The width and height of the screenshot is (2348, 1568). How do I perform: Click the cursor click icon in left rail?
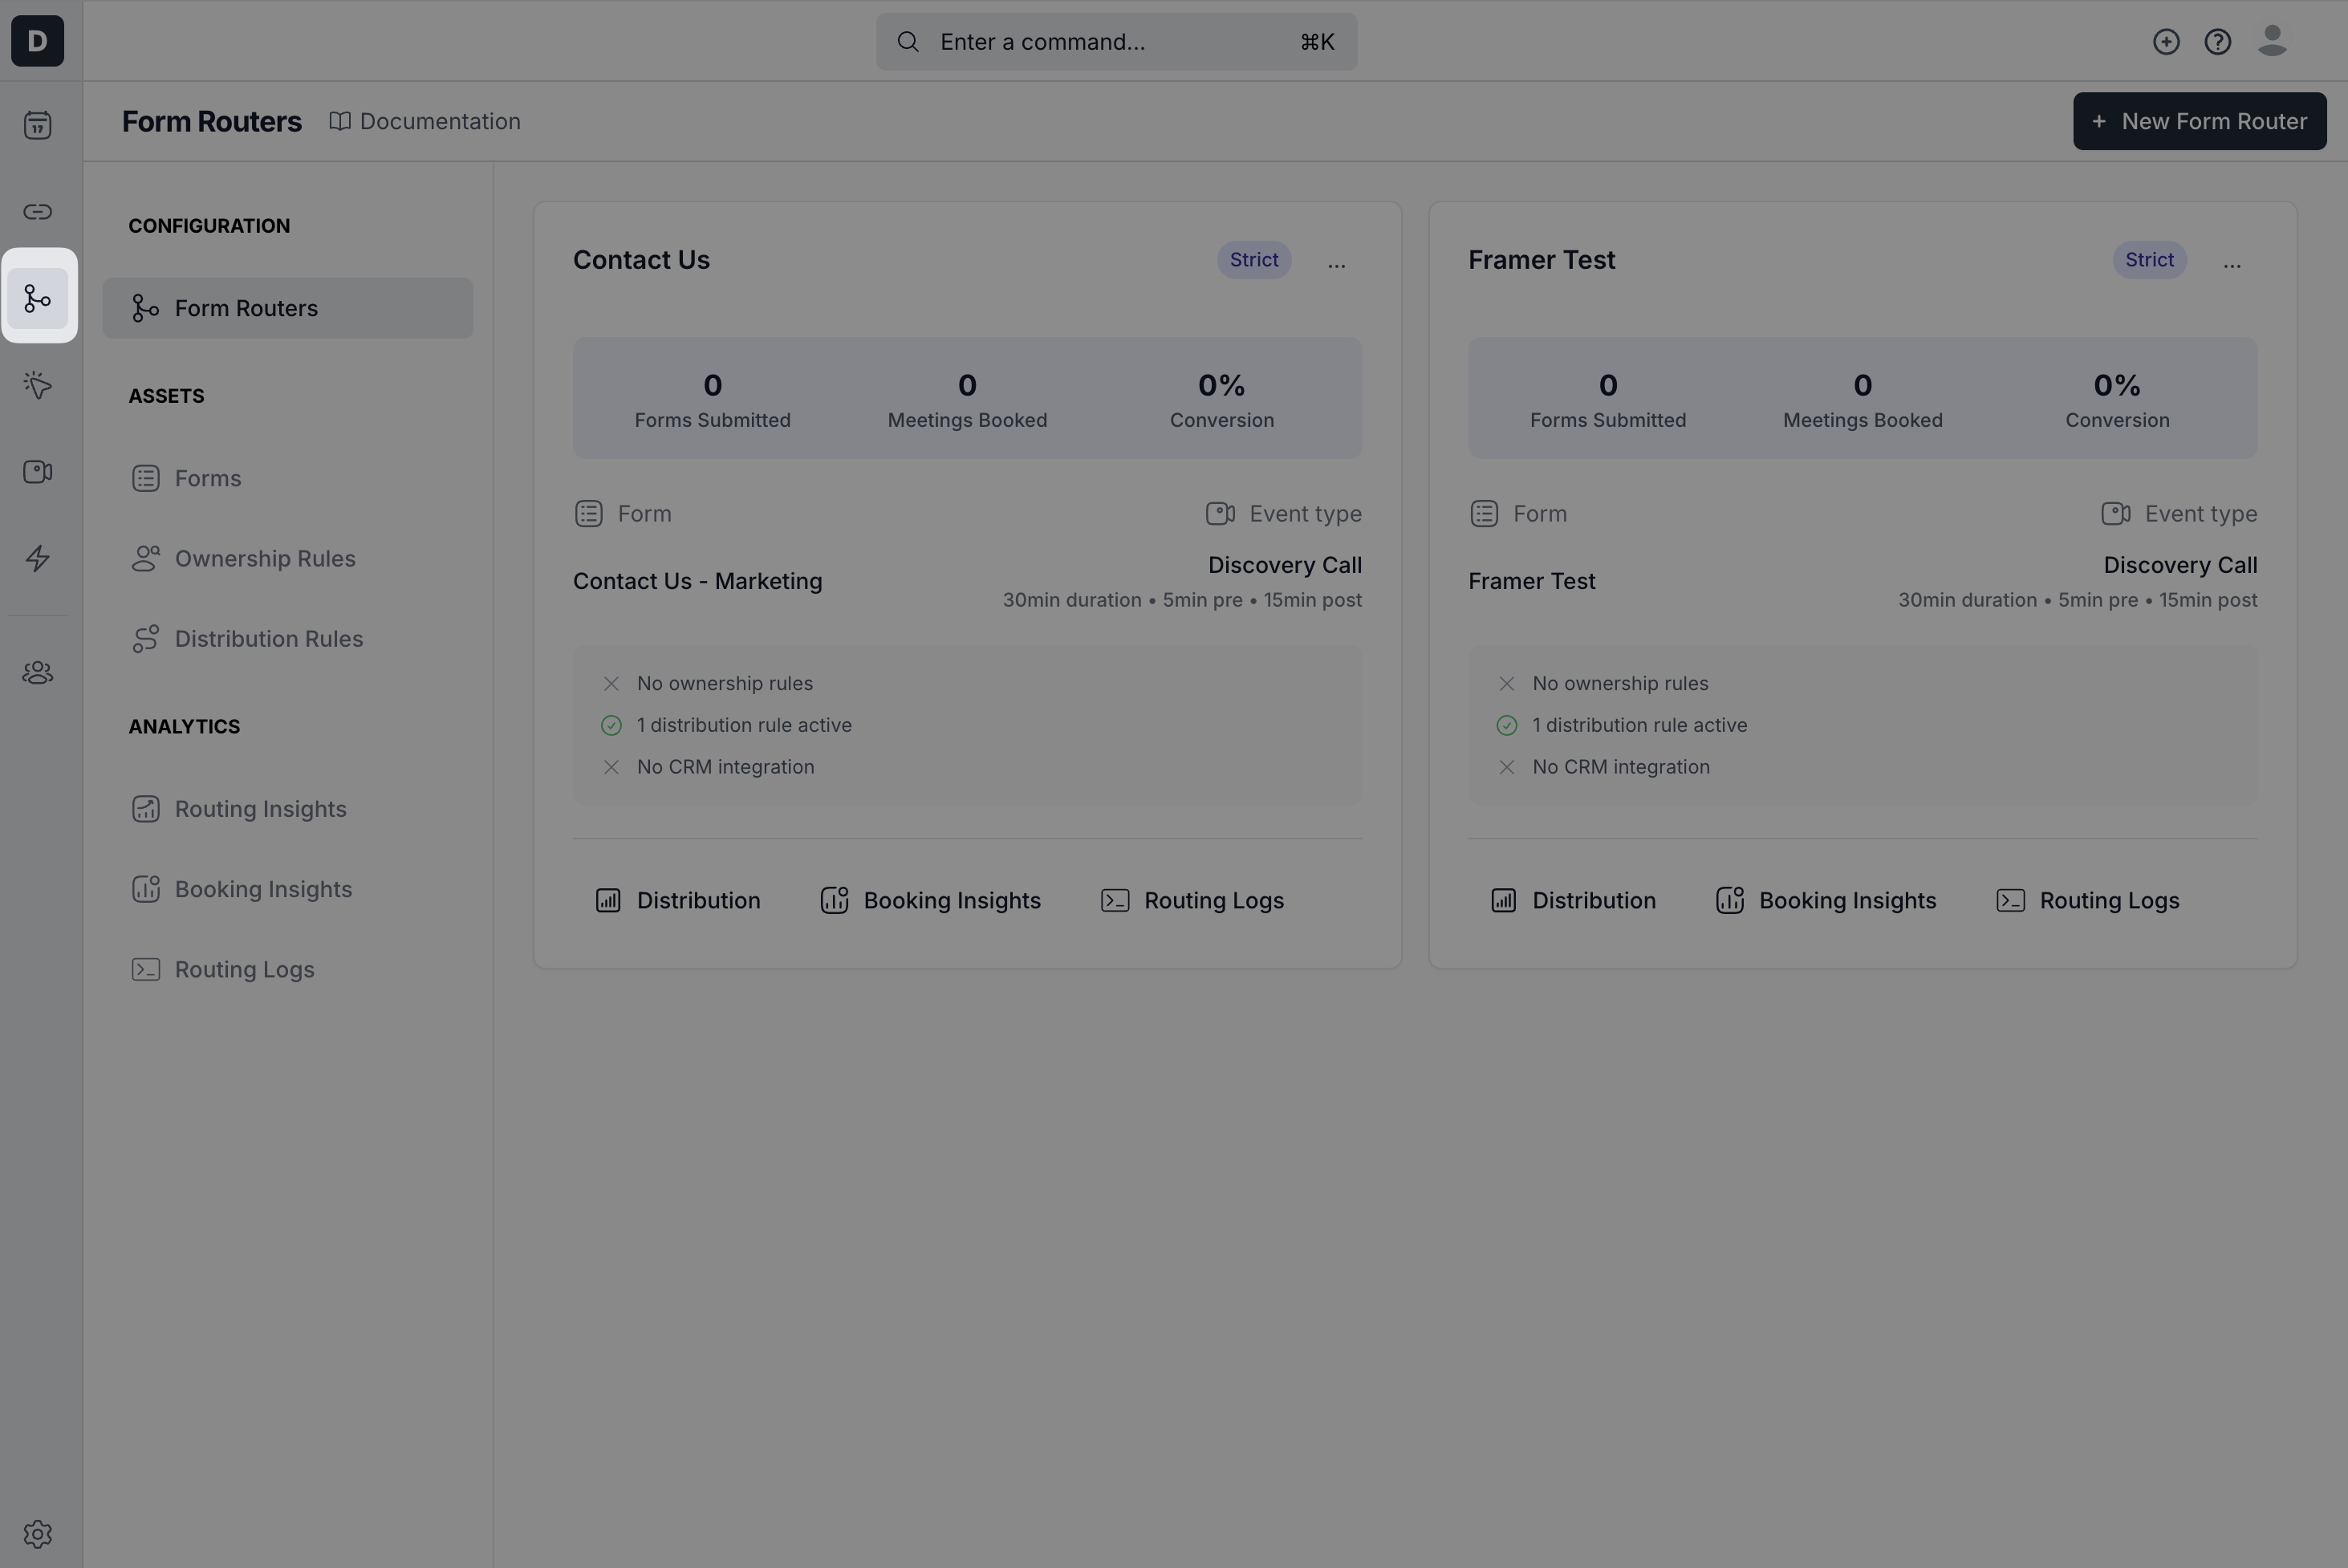[38, 385]
